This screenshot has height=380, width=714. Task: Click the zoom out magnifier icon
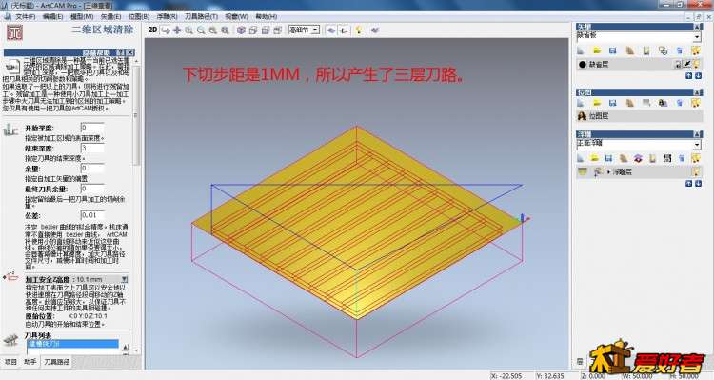pos(201,30)
